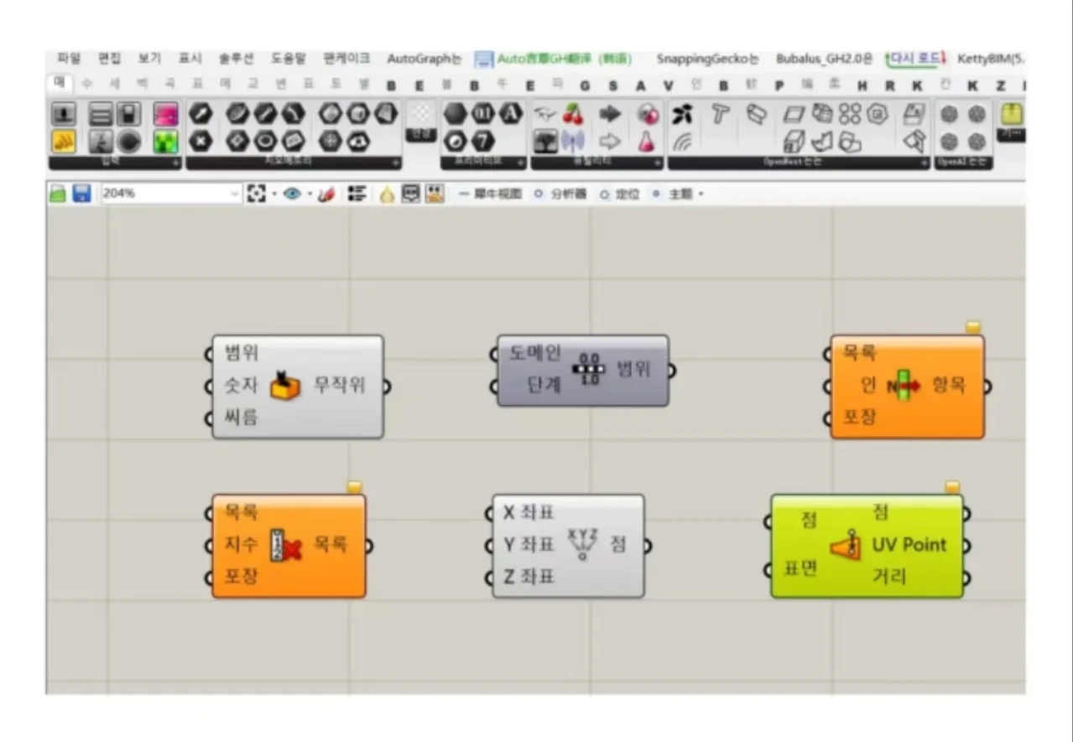Expand the 입력 panel group with plus
Image resolution: width=1073 pixels, height=742 pixels.
point(174,163)
